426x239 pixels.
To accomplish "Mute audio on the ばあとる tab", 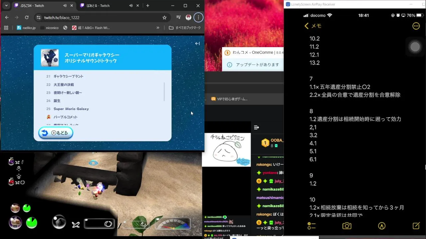I will point(131,6).
